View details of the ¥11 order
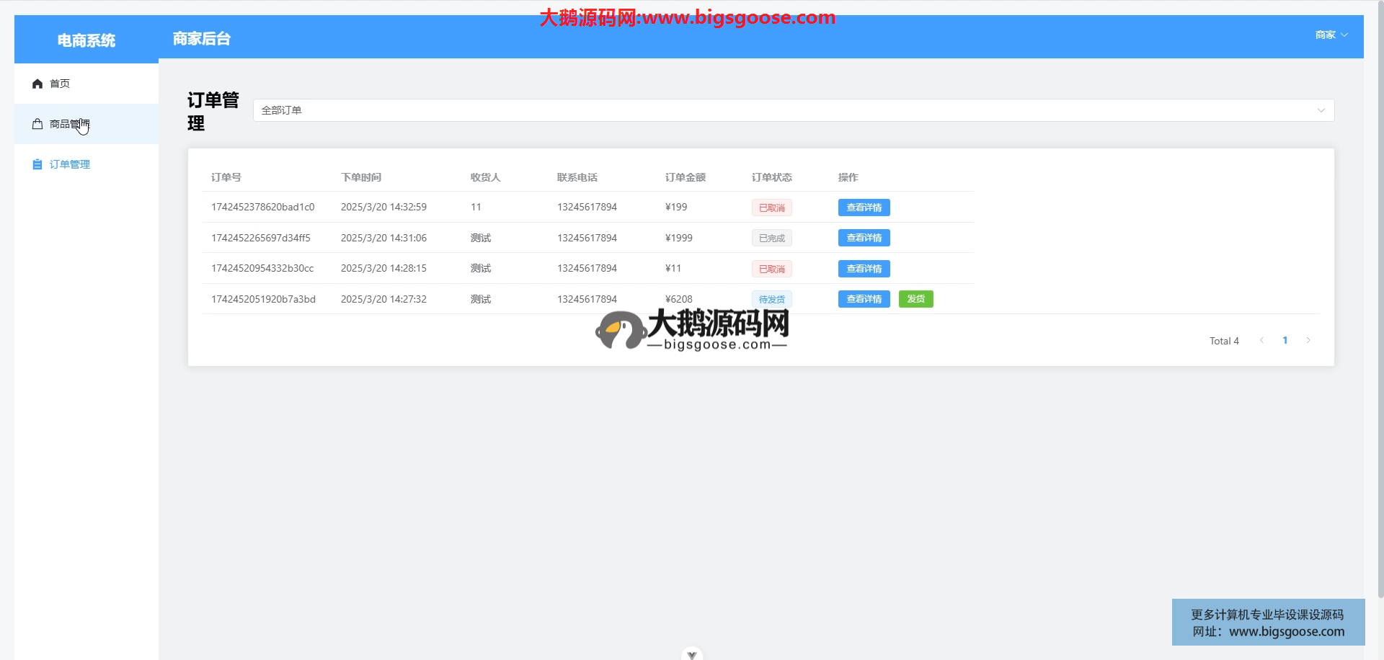1384x660 pixels. pyautogui.click(x=864, y=269)
